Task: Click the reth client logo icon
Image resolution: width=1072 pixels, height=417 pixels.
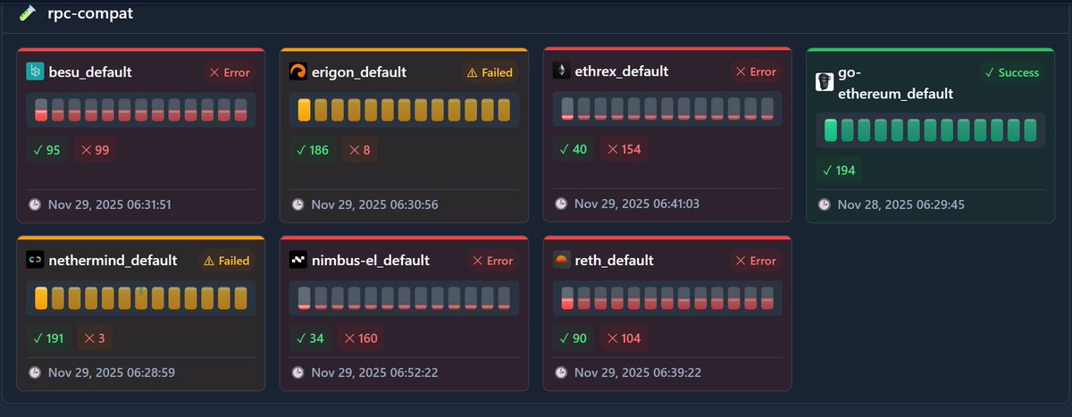Action: pyautogui.click(x=561, y=261)
